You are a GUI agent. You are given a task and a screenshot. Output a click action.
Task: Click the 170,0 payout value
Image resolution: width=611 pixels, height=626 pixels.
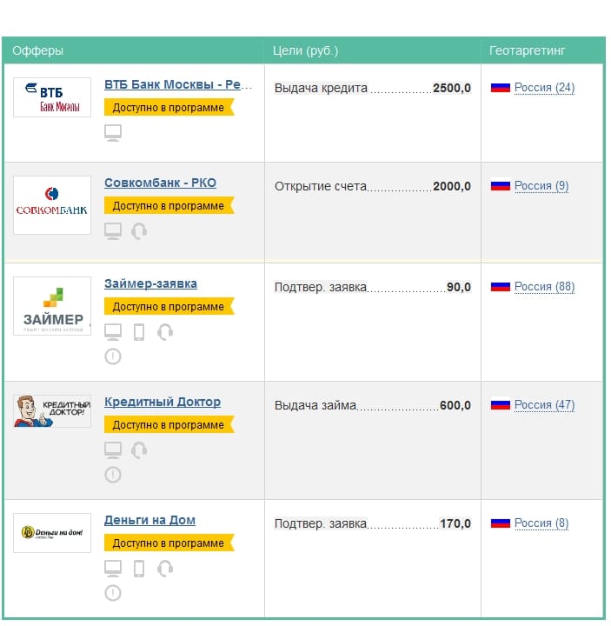455,523
